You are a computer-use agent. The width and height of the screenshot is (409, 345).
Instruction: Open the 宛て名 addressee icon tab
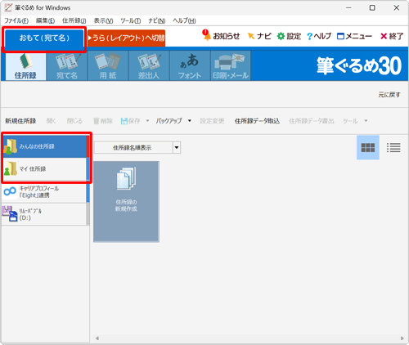67,66
